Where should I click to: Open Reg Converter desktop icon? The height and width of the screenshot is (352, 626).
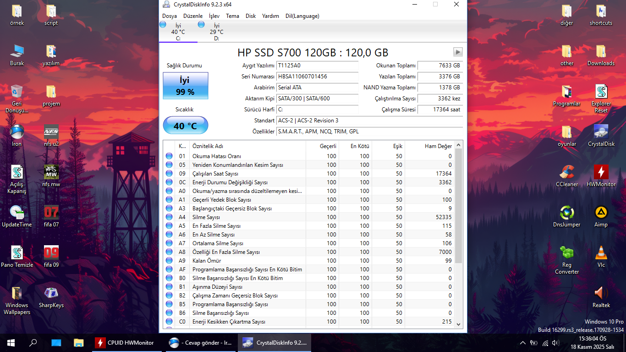point(567,260)
